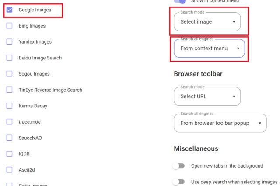
Task: Check the Yandex.Images checkbox
Action: [x=10, y=42]
